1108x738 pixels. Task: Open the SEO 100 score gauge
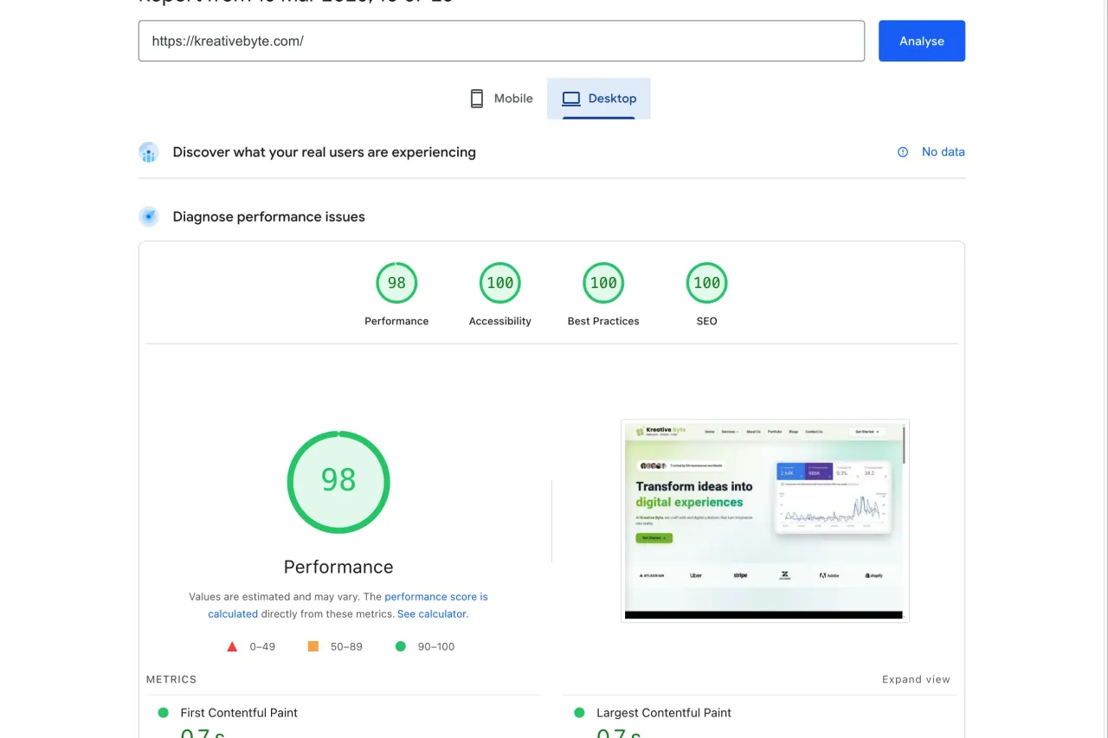click(x=707, y=283)
